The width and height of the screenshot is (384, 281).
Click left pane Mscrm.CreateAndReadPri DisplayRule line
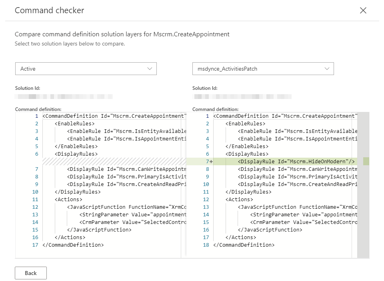[127, 184]
